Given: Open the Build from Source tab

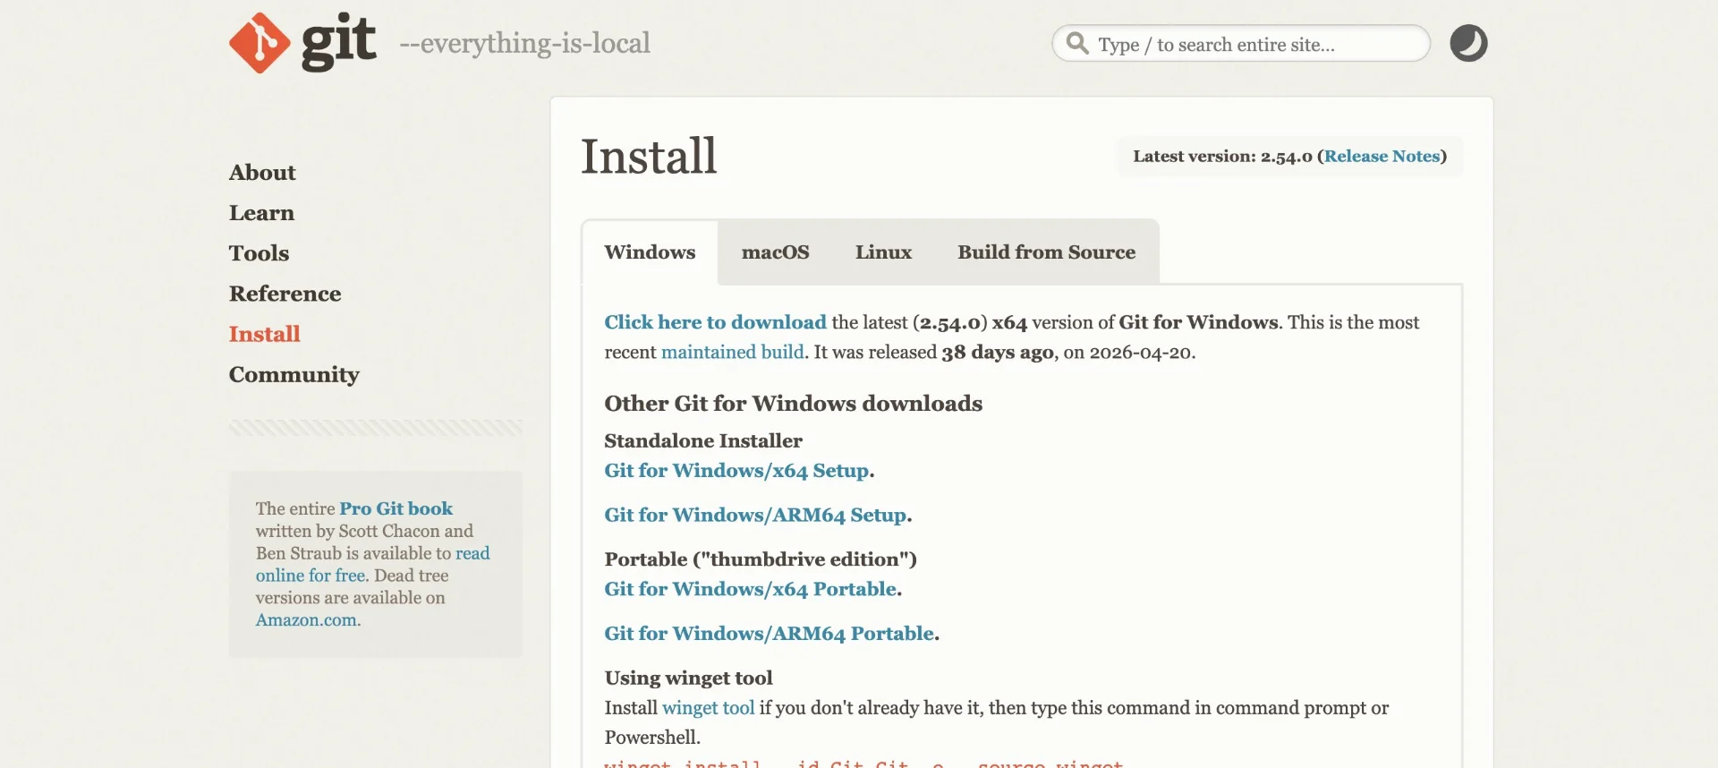Looking at the screenshot, I should (x=1046, y=252).
